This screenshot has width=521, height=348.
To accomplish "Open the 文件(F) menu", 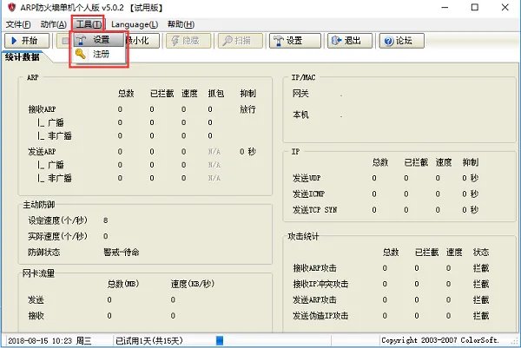I will [17, 23].
